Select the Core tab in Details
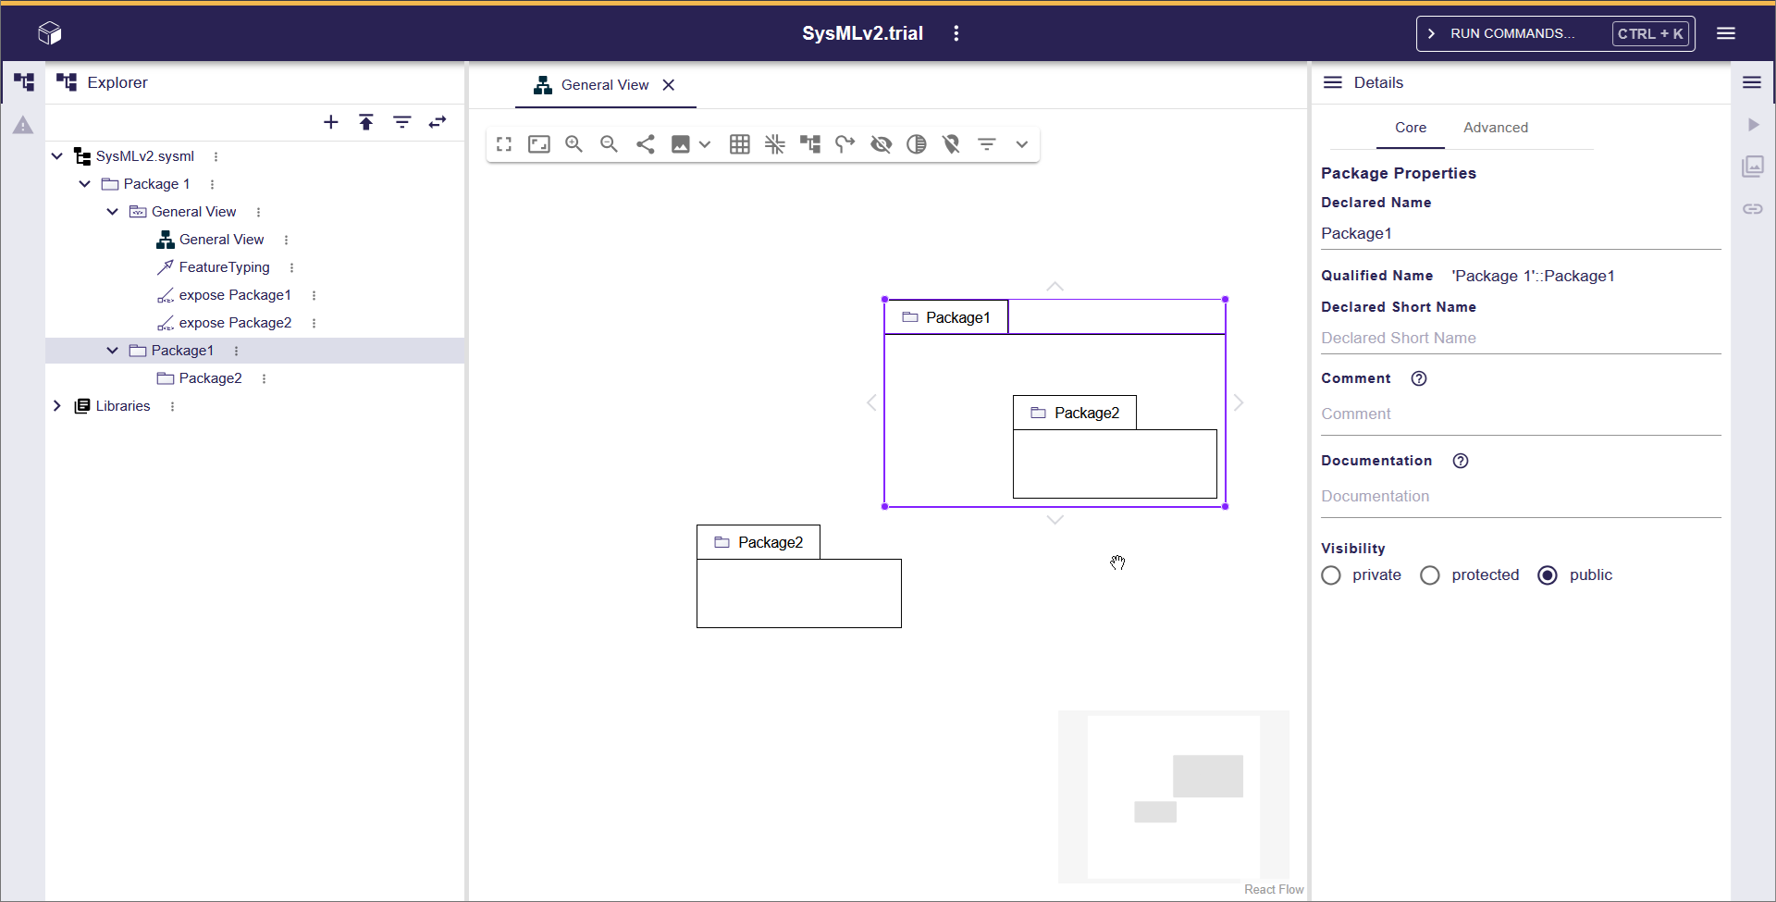Screen dimensions: 1776x902 1410,128
